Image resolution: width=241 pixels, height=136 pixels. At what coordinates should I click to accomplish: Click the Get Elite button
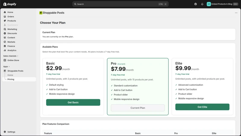(202, 107)
